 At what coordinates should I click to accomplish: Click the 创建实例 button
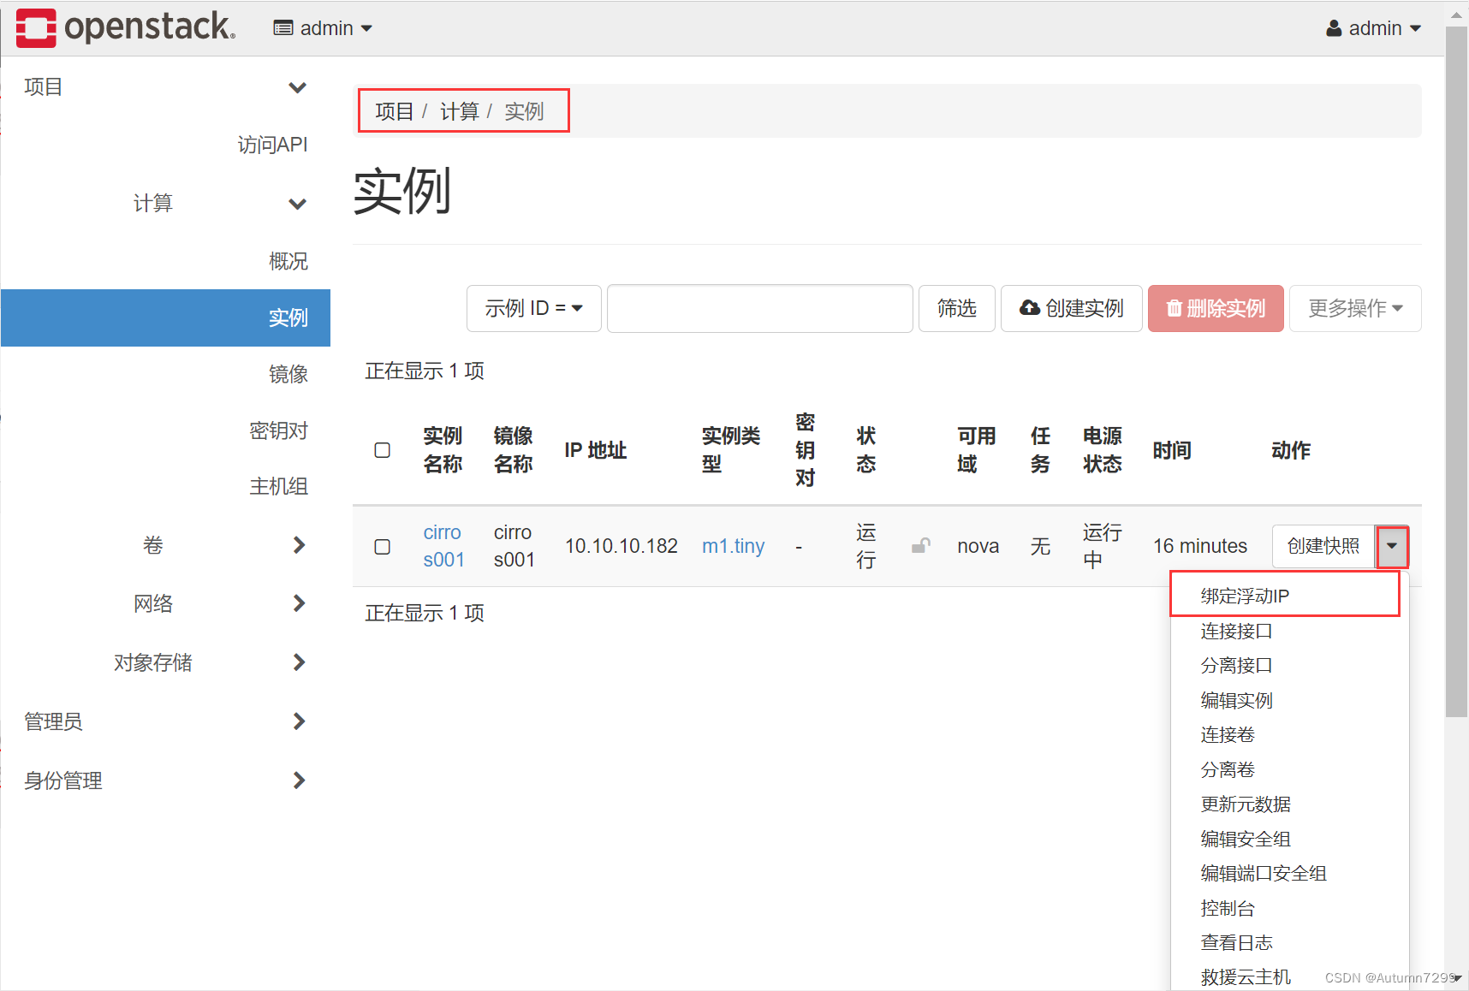[x=1071, y=308]
